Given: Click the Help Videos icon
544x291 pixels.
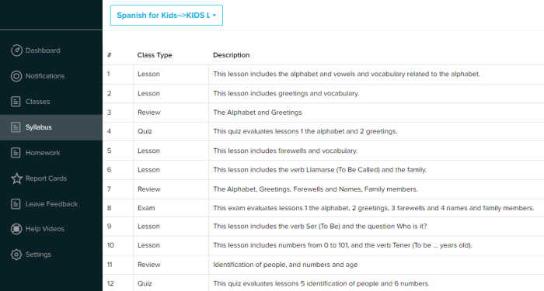Looking at the screenshot, I should coord(16,229).
